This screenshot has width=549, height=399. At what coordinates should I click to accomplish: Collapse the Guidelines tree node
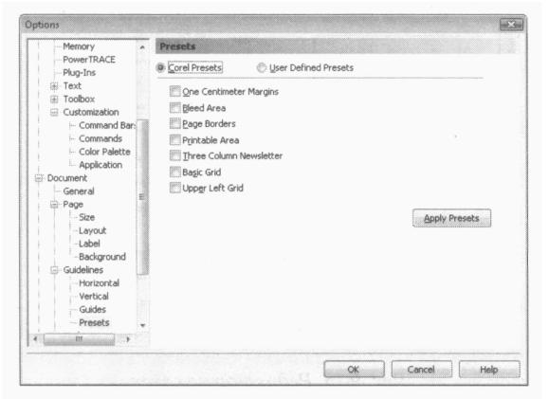(x=54, y=270)
